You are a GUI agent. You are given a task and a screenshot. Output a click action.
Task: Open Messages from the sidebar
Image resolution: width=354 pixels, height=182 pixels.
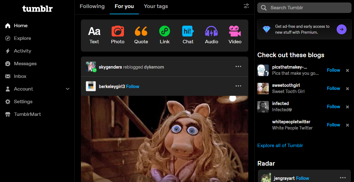(x=25, y=64)
